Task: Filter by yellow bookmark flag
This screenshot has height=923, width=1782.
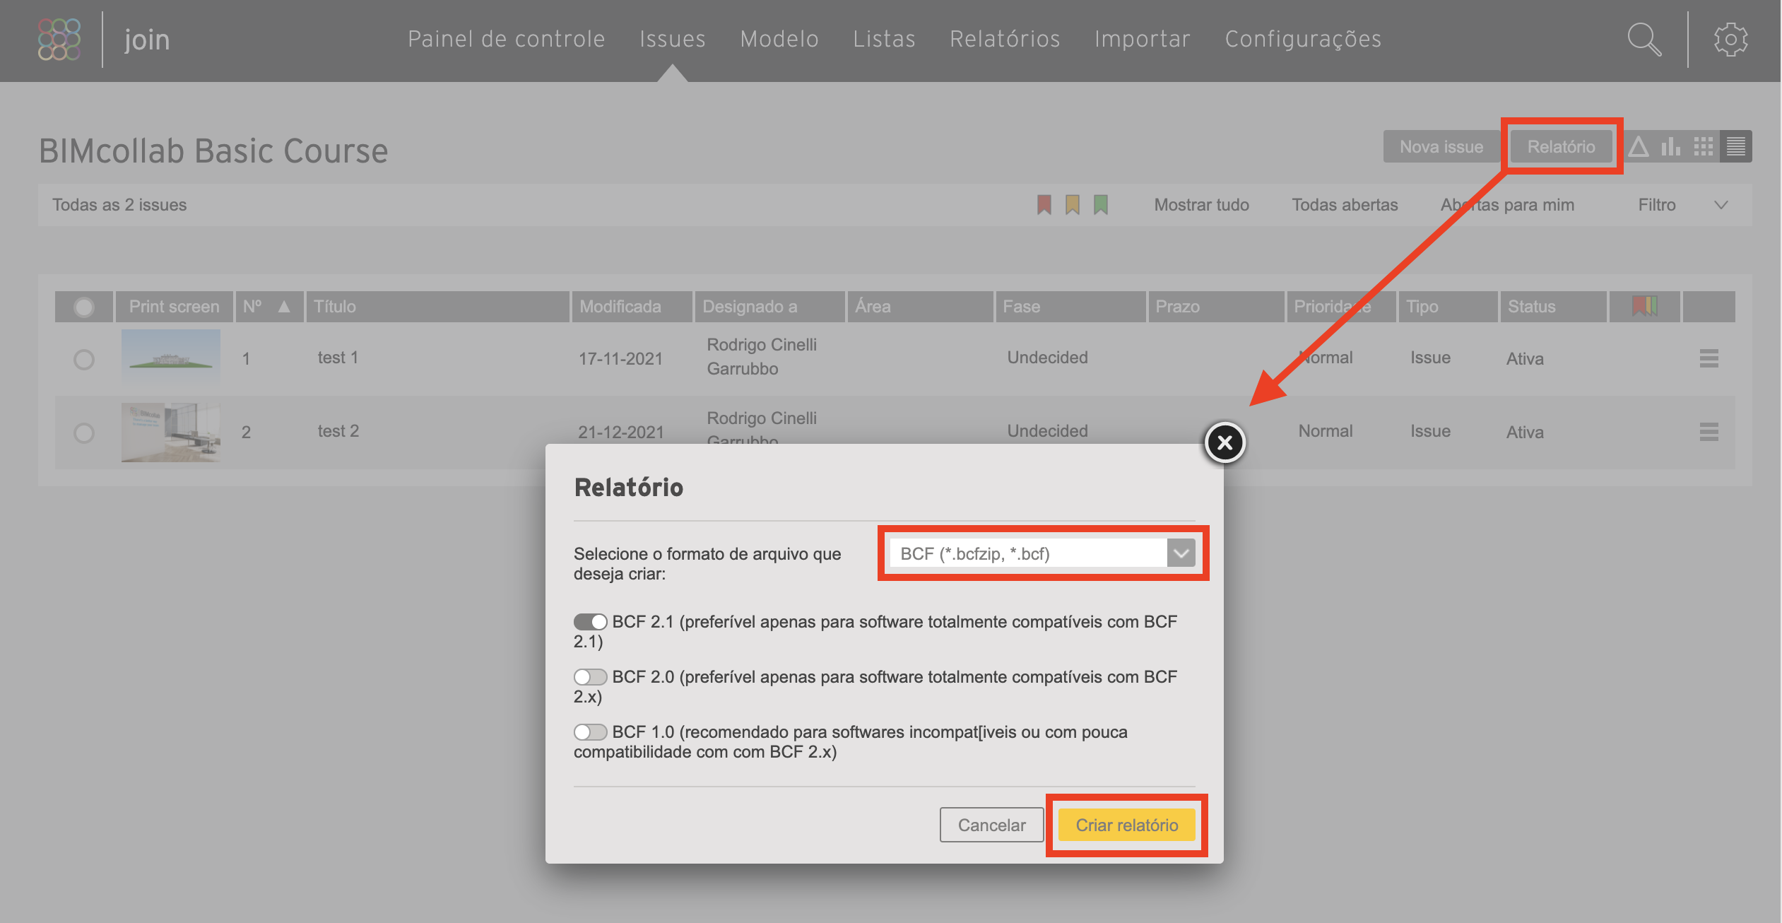Action: click(1073, 205)
